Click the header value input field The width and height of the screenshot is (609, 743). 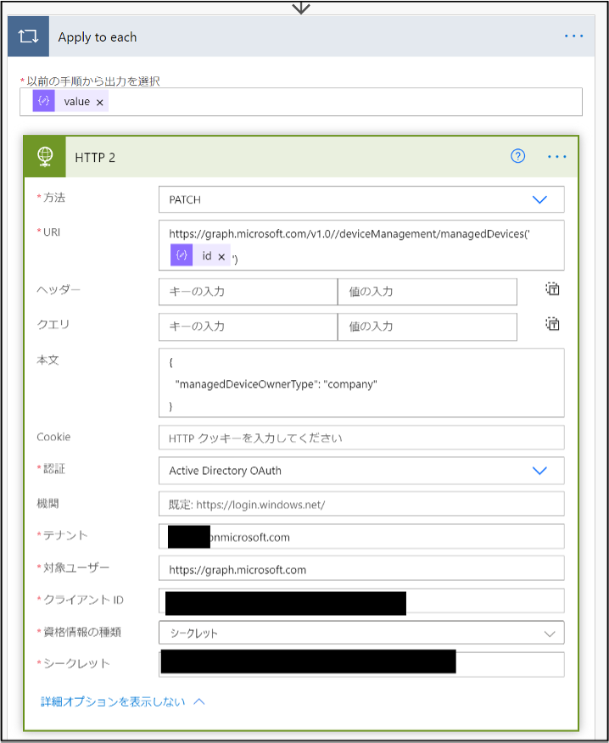click(427, 292)
